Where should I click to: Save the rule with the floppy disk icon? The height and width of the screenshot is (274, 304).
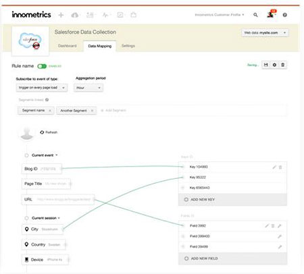click(266, 65)
